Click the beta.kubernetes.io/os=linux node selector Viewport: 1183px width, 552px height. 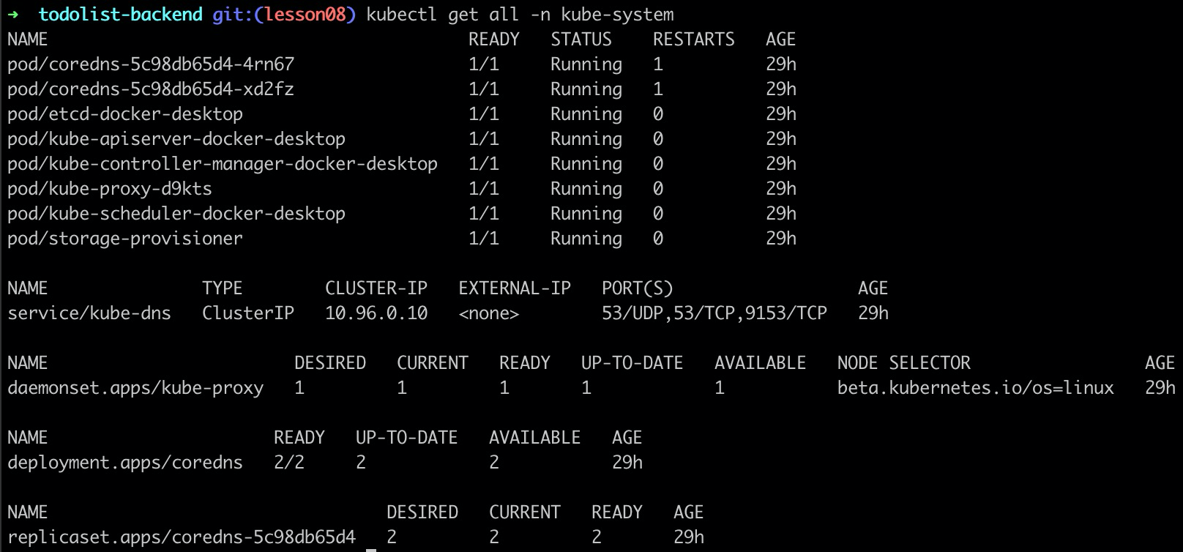pyautogui.click(x=975, y=388)
